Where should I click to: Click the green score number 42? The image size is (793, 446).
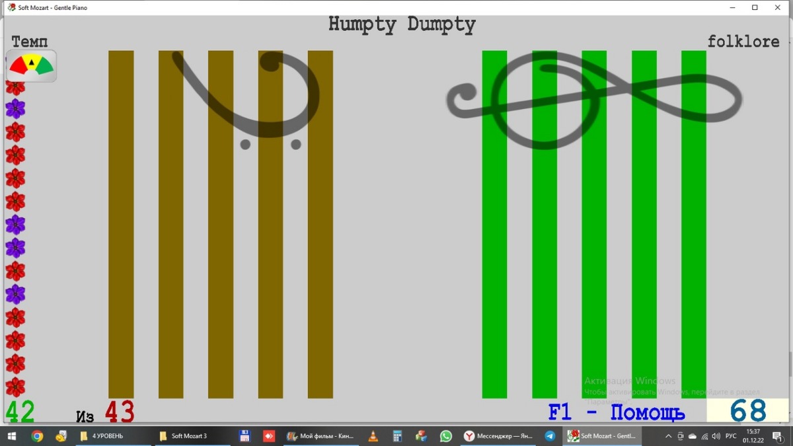click(x=20, y=412)
